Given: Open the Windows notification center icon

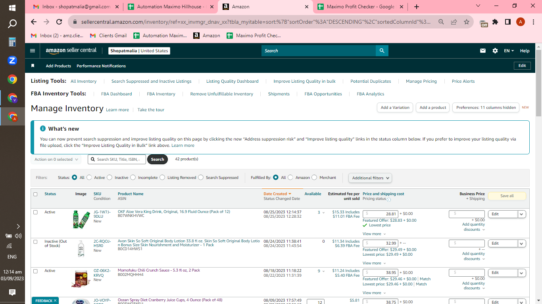Looking at the screenshot, I should click(x=12, y=293).
